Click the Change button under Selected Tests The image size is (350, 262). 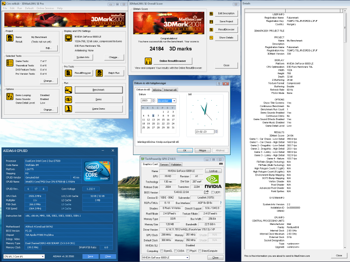point(49,81)
